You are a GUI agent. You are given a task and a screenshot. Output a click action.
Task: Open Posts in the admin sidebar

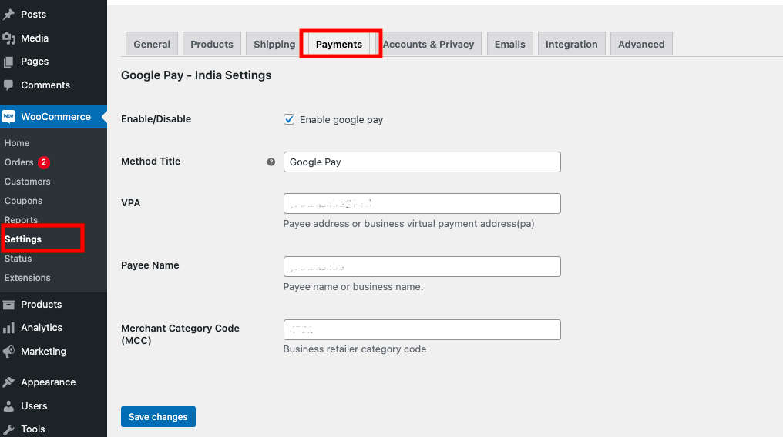pyautogui.click(x=33, y=15)
